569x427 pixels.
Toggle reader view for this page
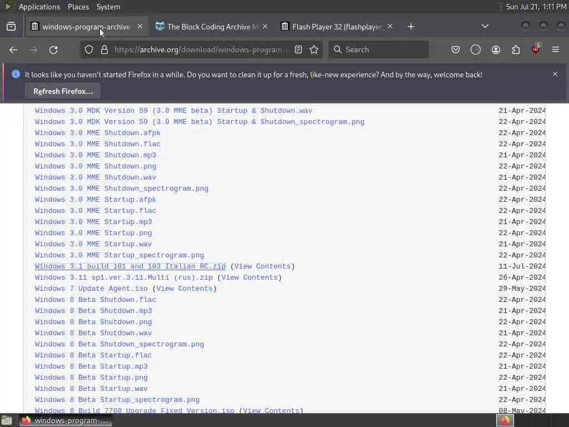click(298, 49)
